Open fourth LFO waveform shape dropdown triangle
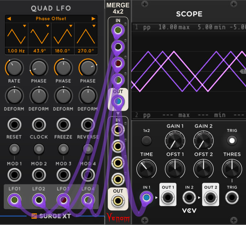 pyautogui.click(x=94, y=26)
